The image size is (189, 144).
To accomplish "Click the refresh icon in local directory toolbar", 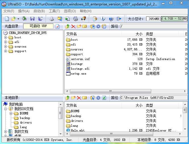I will pyautogui.click(x=104, y=98).
